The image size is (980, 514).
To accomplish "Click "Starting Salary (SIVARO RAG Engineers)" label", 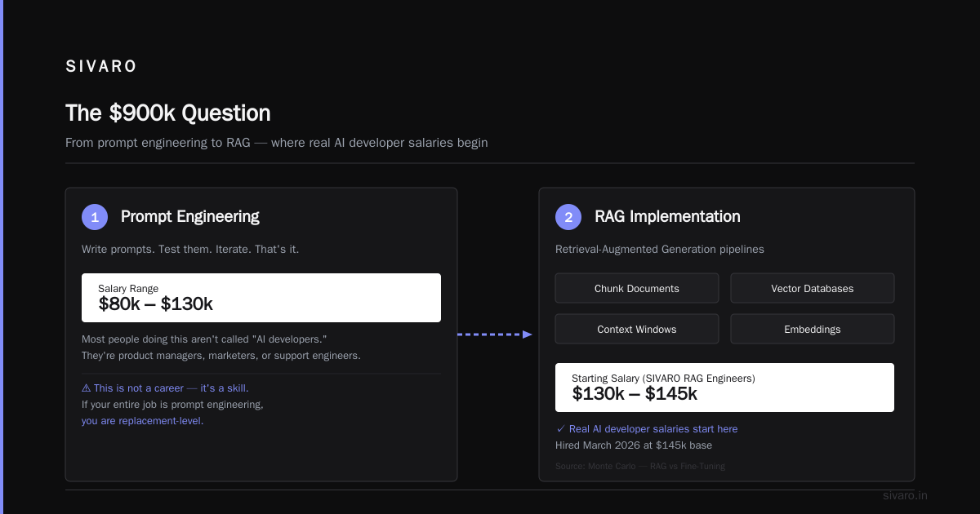I will click(663, 378).
